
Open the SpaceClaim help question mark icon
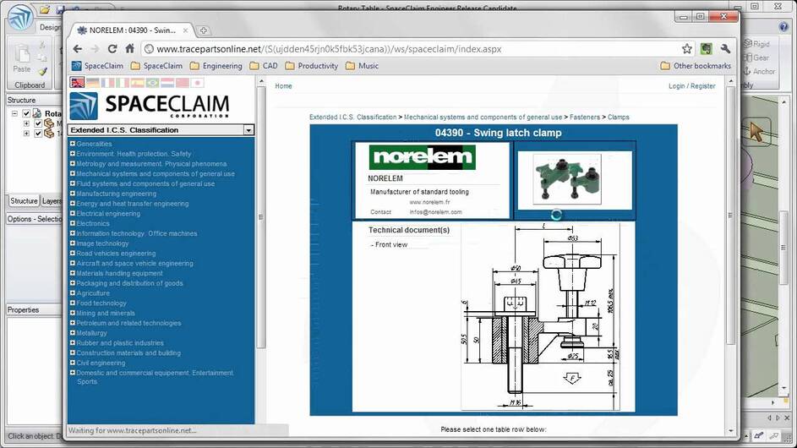pos(783,26)
